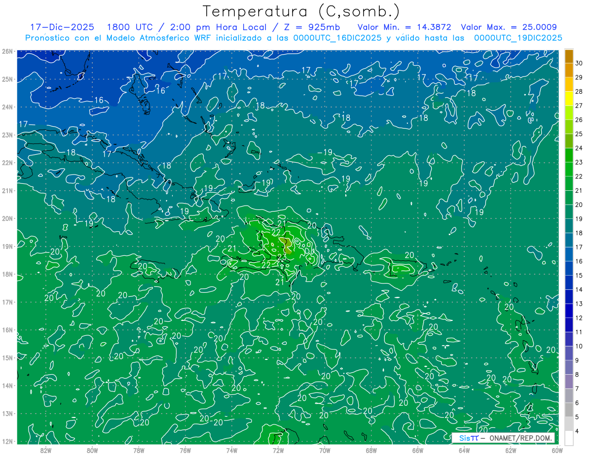This screenshot has height=457, width=592.
Task: Select valid-until stamp '0000UTC_19DIC2025'
Action: coord(518,38)
